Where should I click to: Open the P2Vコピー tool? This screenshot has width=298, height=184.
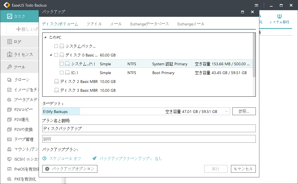click(x=20, y=109)
